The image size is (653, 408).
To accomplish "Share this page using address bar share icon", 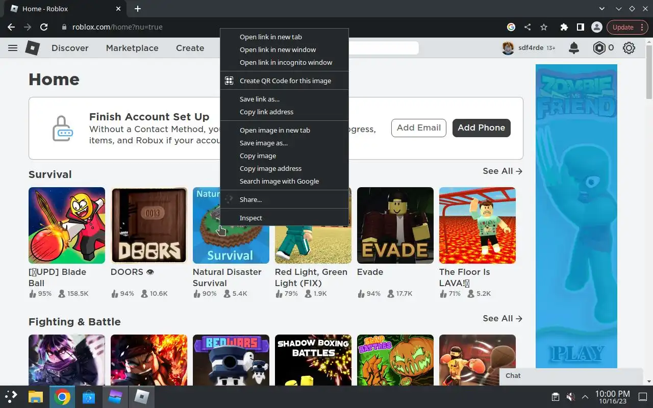I will 528,27.
